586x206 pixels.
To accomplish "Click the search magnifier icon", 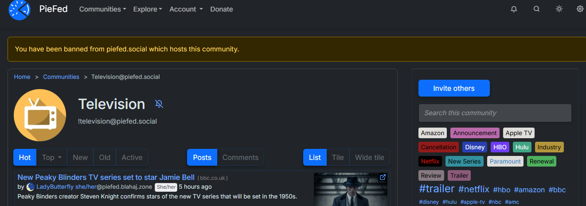I will [x=536, y=9].
